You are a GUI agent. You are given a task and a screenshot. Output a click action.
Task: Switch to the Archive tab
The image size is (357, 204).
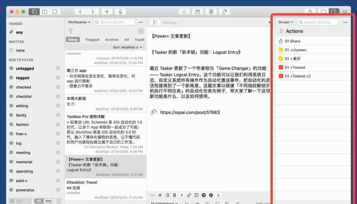coord(111,39)
